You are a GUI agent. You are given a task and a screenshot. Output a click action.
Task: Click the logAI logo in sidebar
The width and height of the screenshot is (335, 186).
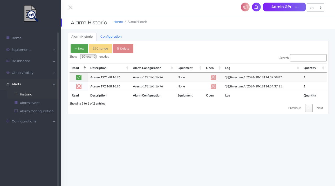tap(31, 14)
